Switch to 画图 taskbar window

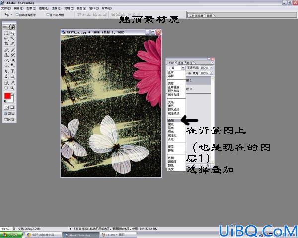[x=118, y=235]
